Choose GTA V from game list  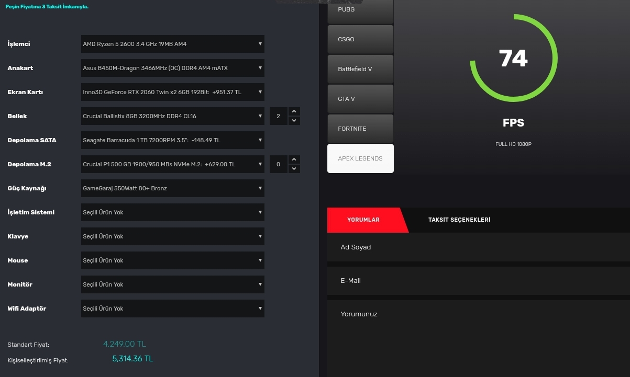[x=360, y=99]
